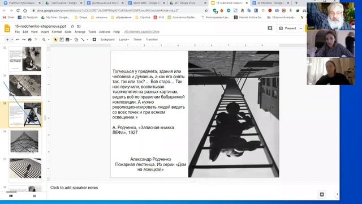This screenshot has width=362, height=204.
Task: Click the Insert image tool
Action: [x=67, y=40]
